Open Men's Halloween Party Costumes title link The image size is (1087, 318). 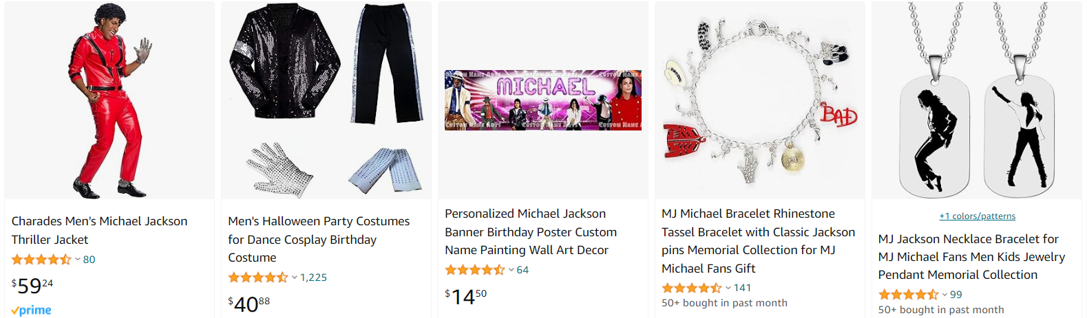coord(319,239)
